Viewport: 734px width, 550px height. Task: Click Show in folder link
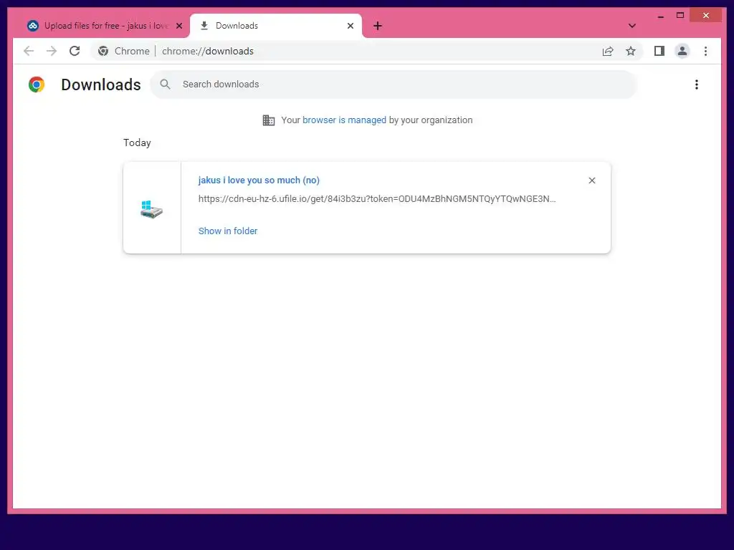228,231
